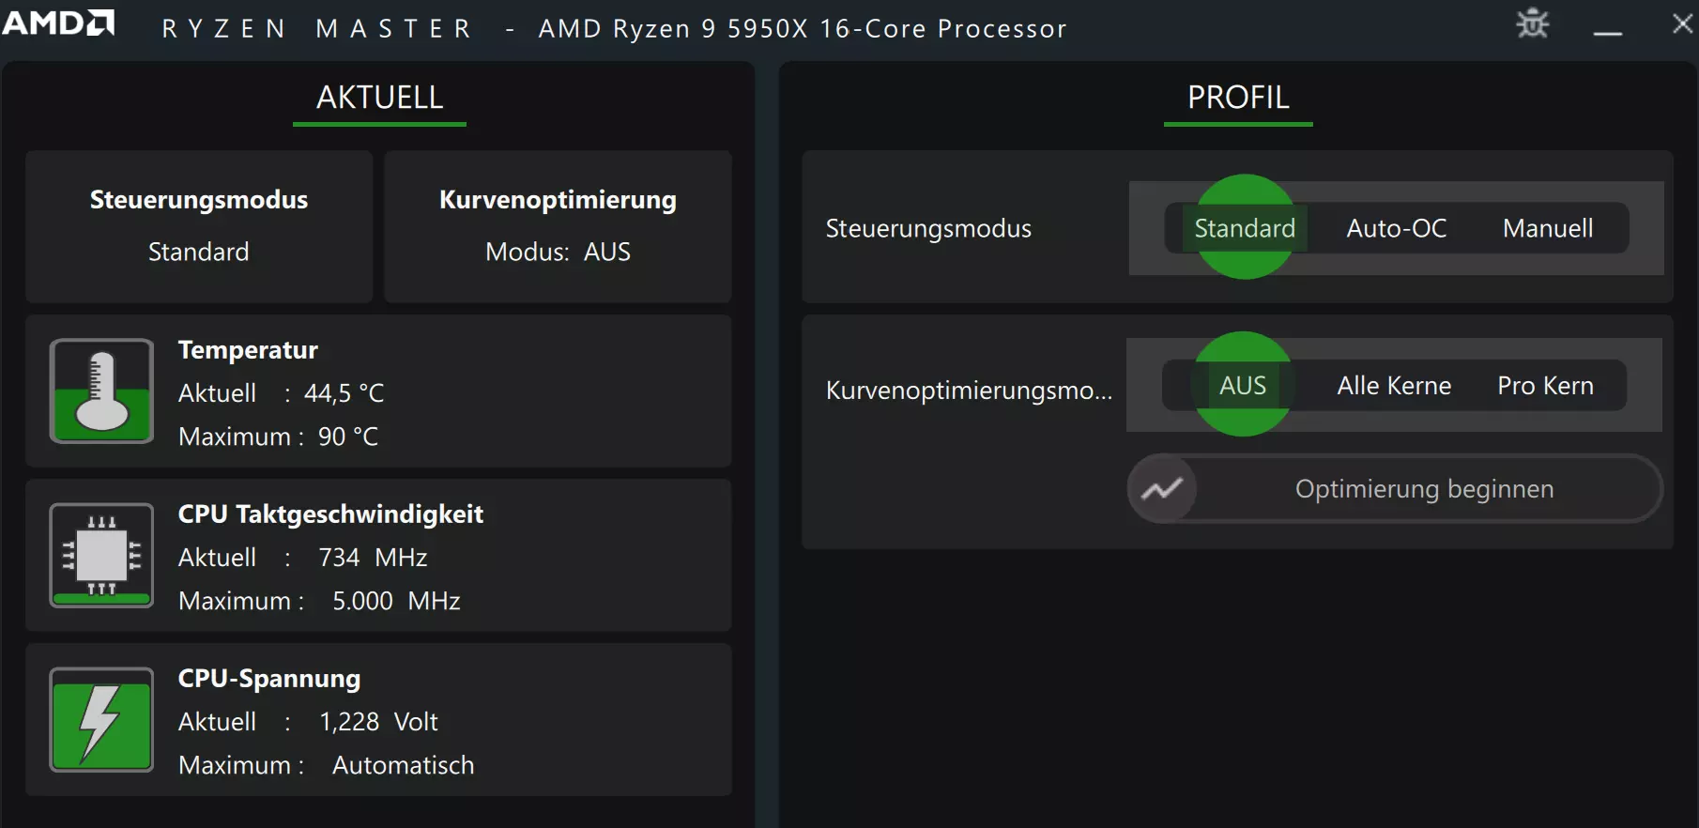Select Standard control mode
The width and height of the screenshot is (1699, 828).
(x=1245, y=228)
